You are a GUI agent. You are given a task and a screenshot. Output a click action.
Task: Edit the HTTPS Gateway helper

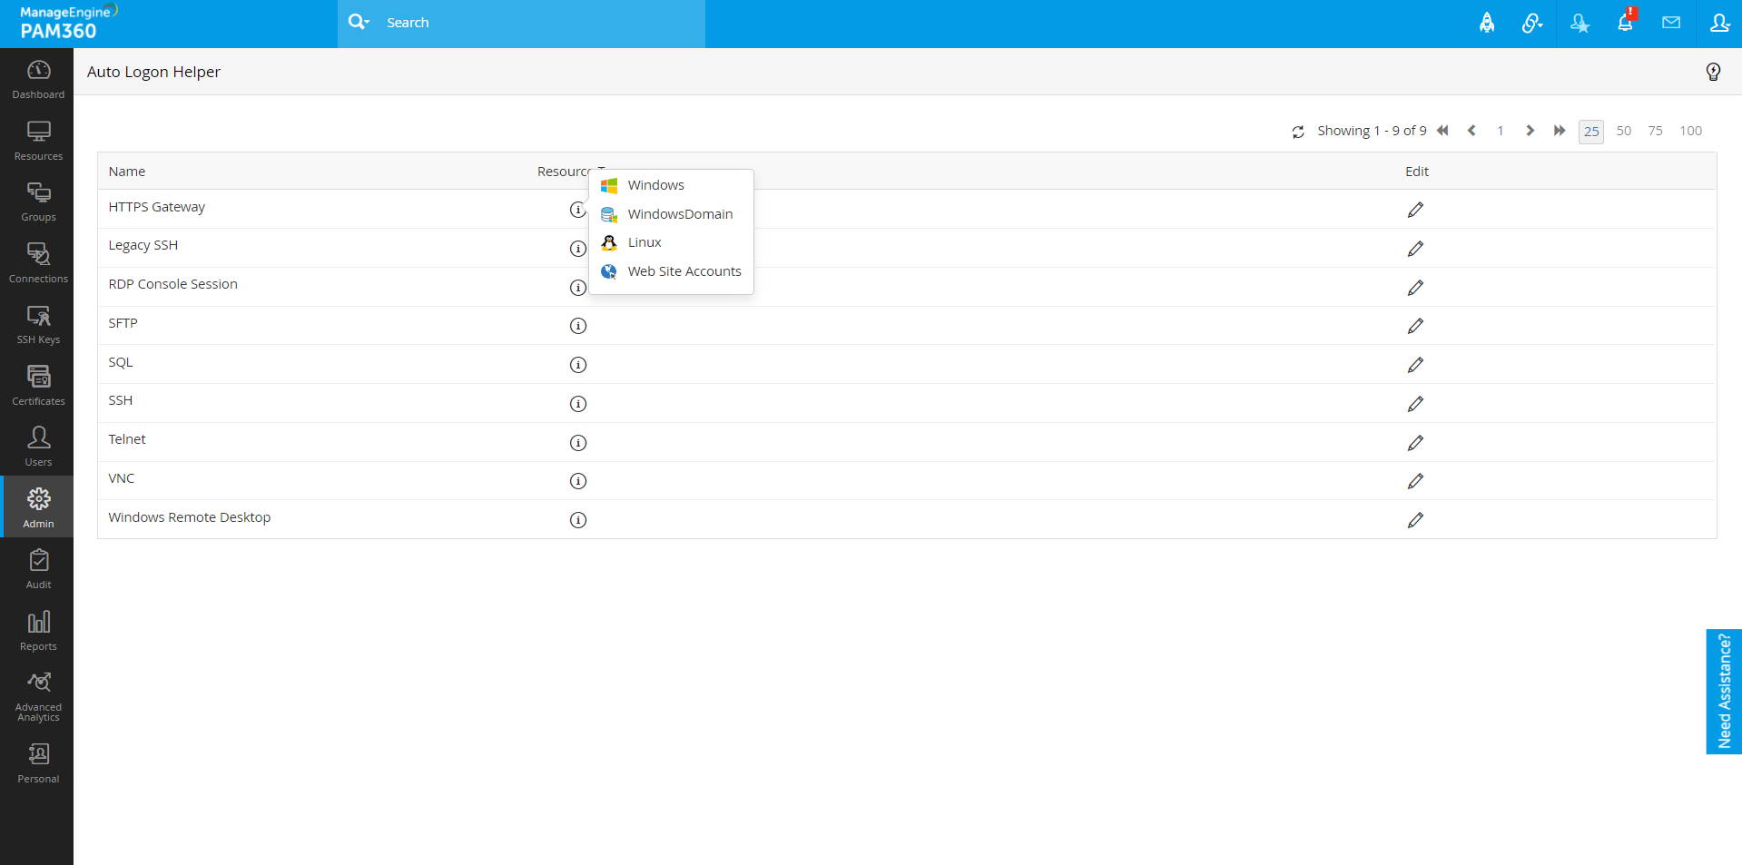tap(1415, 210)
